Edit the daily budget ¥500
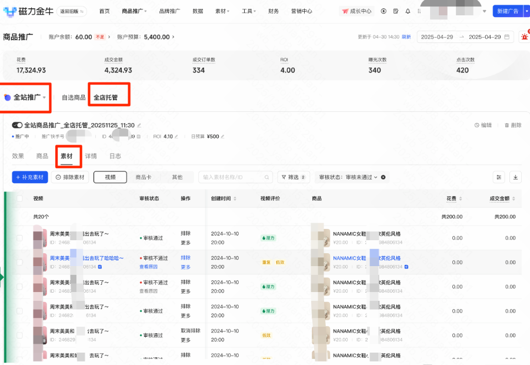 point(222,137)
